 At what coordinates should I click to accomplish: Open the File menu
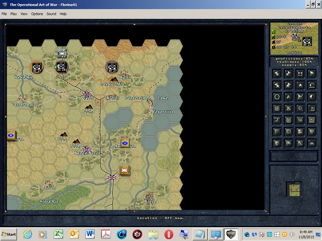click(x=4, y=14)
